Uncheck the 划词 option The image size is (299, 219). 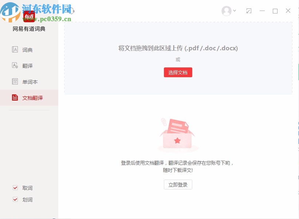[x=15, y=200]
